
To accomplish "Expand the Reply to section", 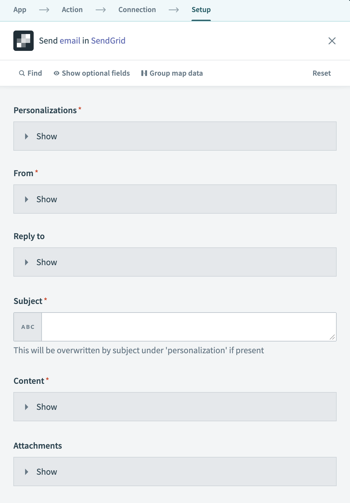I will [46, 262].
